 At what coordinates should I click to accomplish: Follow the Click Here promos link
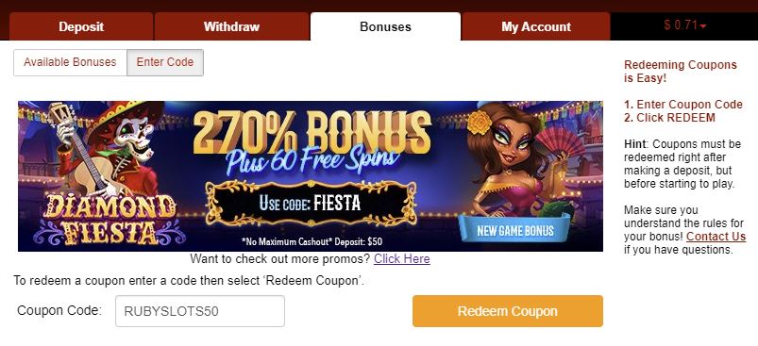tap(402, 259)
